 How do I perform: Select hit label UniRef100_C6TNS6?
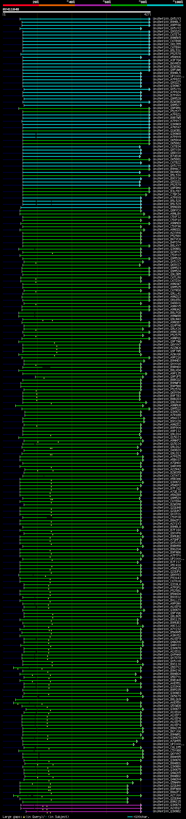tap(167, 291)
